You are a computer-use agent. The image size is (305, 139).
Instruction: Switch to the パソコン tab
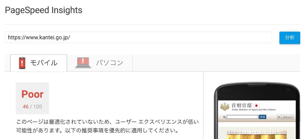(x=100, y=63)
